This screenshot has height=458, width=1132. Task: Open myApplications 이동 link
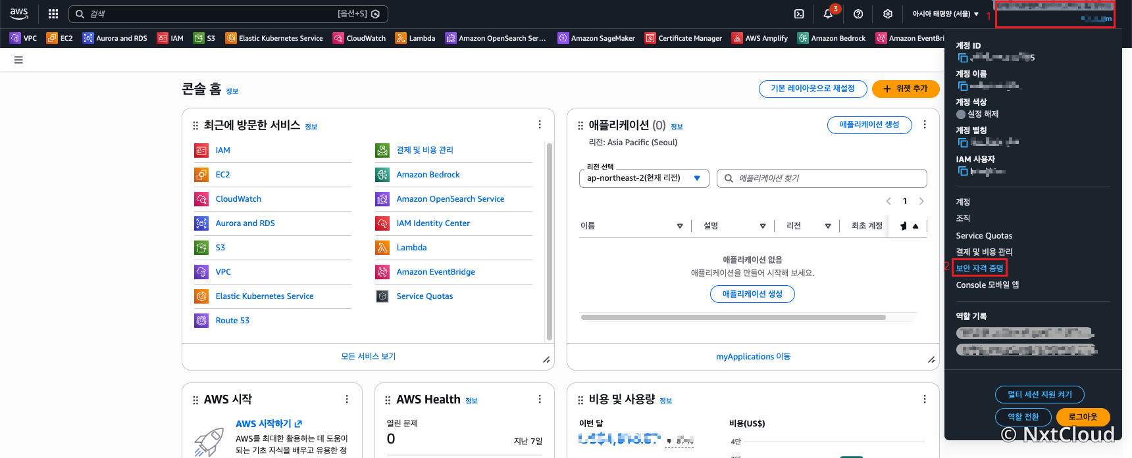(x=753, y=357)
